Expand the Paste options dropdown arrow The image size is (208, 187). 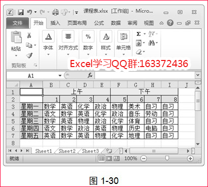[x=16, y=55]
